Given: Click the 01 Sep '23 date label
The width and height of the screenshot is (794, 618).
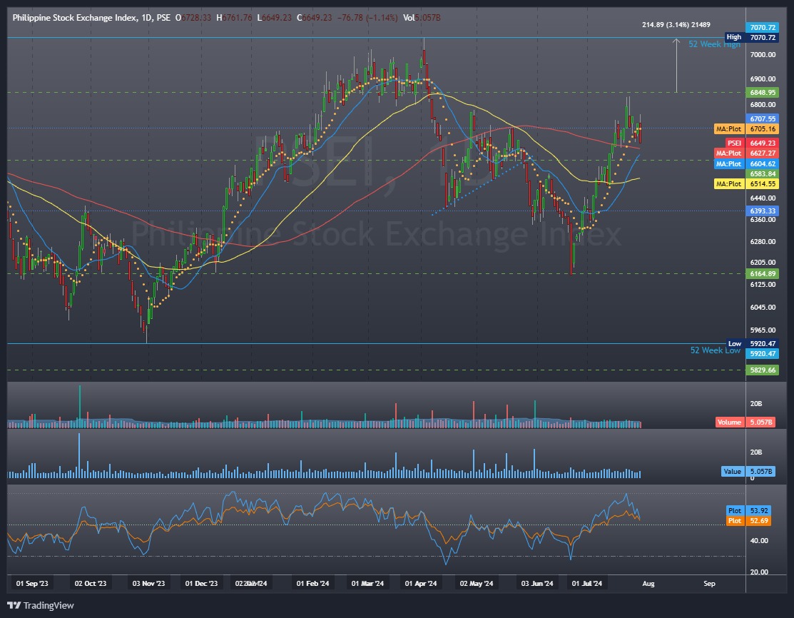Looking at the screenshot, I should click(x=31, y=584).
